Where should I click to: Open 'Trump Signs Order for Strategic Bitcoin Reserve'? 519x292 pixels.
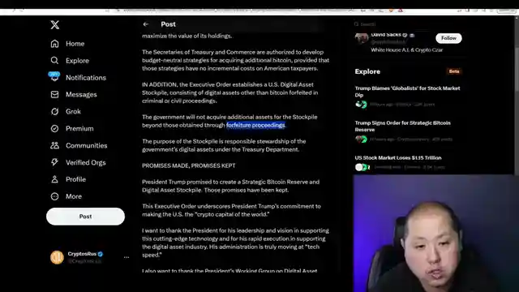402,127
